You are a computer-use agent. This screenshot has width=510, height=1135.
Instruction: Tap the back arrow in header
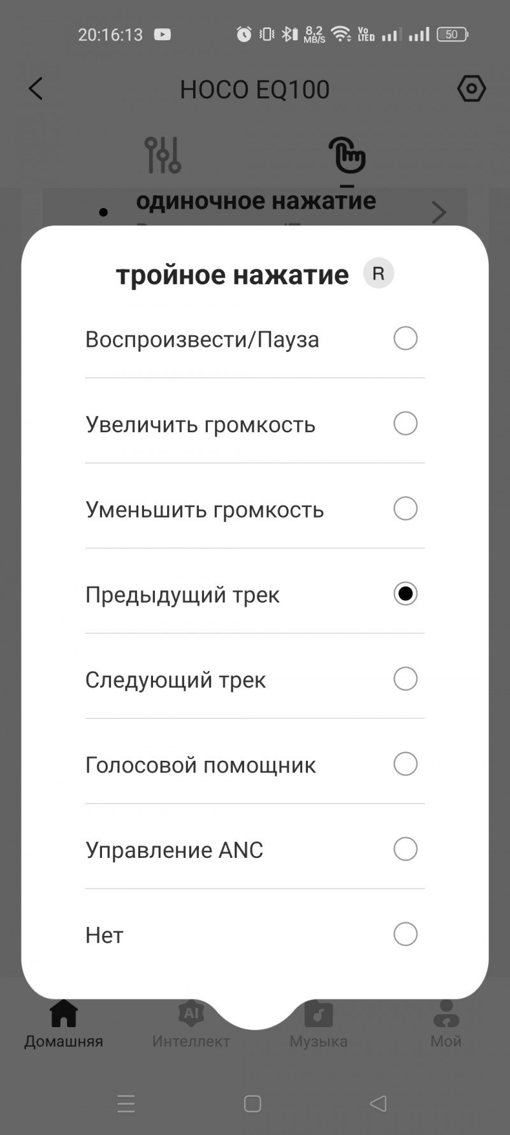click(36, 89)
